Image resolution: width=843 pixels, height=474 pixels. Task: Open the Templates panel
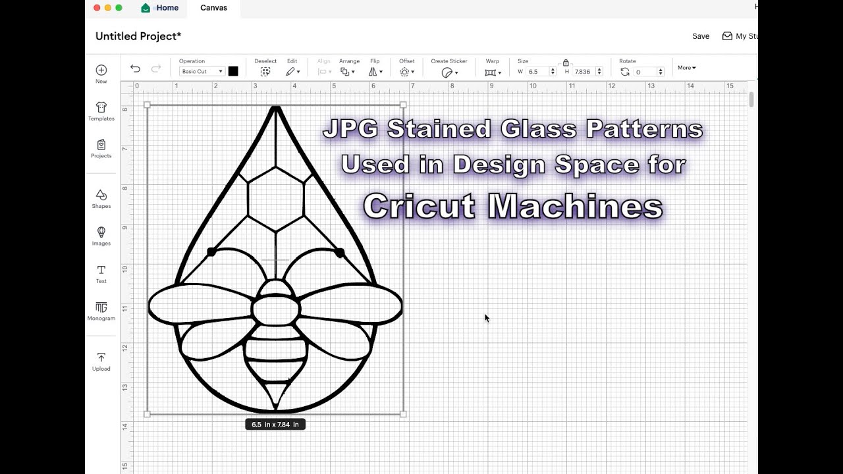[x=101, y=107]
